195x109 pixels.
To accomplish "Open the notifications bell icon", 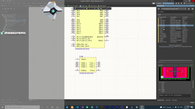I will pyautogui.click(x=181, y=3).
